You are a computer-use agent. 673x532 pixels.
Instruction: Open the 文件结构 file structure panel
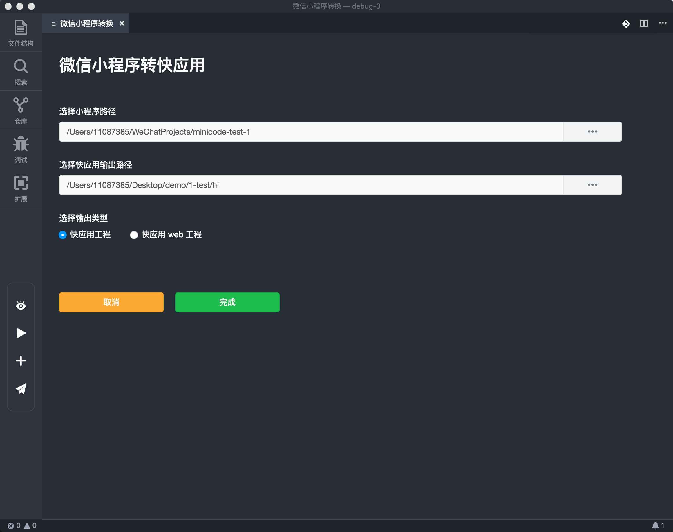coord(21,33)
